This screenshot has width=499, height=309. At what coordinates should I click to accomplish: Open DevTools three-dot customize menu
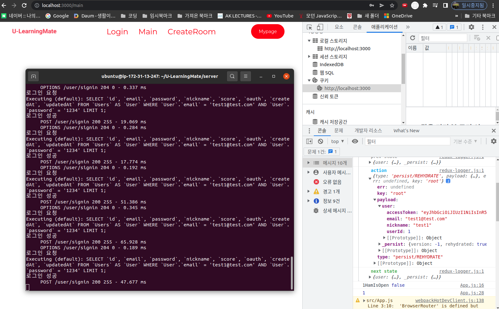click(x=483, y=27)
